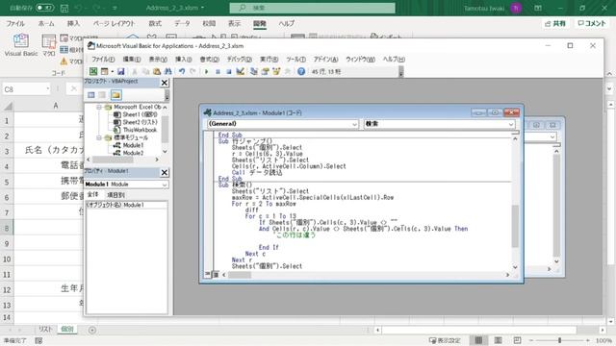Image resolution: width=616 pixels, height=346 pixels.
Task: Open the (General) object dropdown
Action: (354, 124)
